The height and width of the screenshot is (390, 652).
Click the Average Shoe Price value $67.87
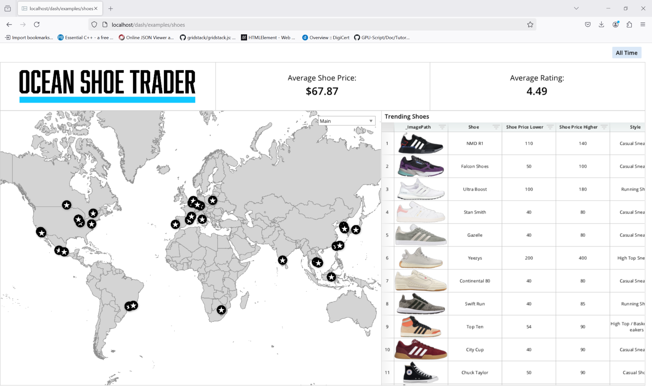click(x=322, y=91)
